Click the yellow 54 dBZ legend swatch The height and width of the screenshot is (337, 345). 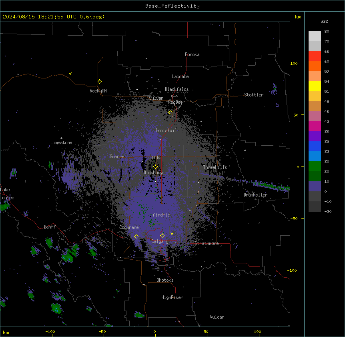315,86
